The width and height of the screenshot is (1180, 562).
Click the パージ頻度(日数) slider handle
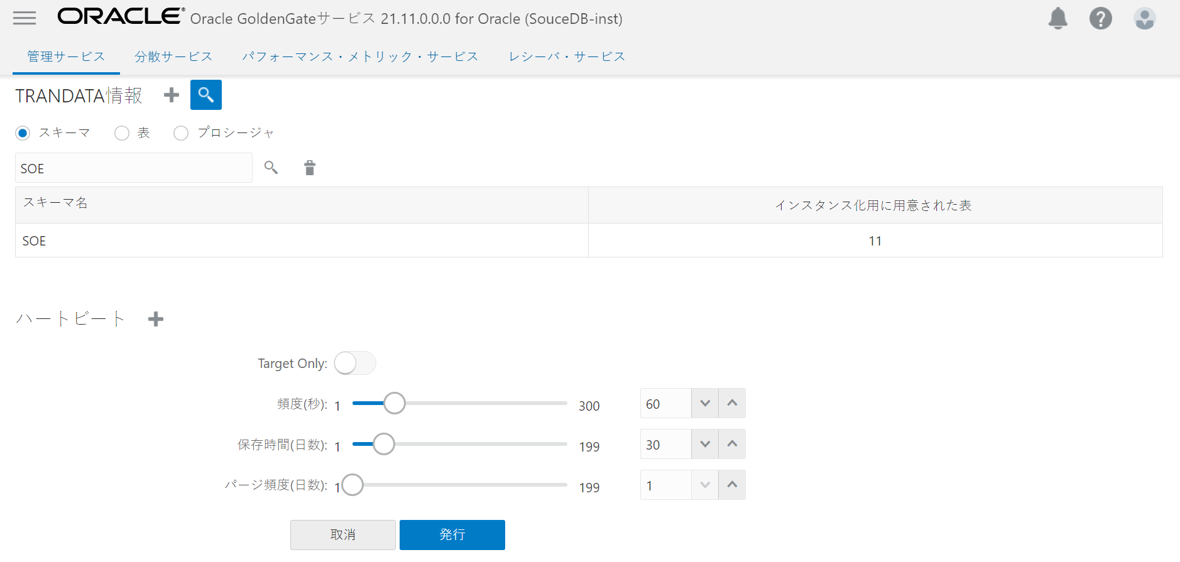(x=352, y=485)
